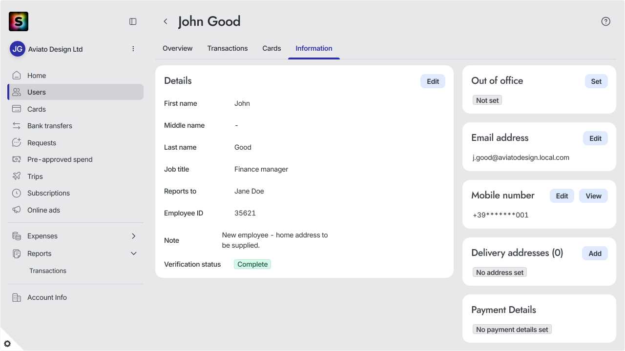Open Pre-approved spend page

[76, 159]
